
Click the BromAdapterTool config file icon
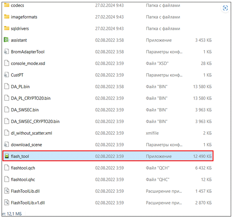click(x=6, y=52)
